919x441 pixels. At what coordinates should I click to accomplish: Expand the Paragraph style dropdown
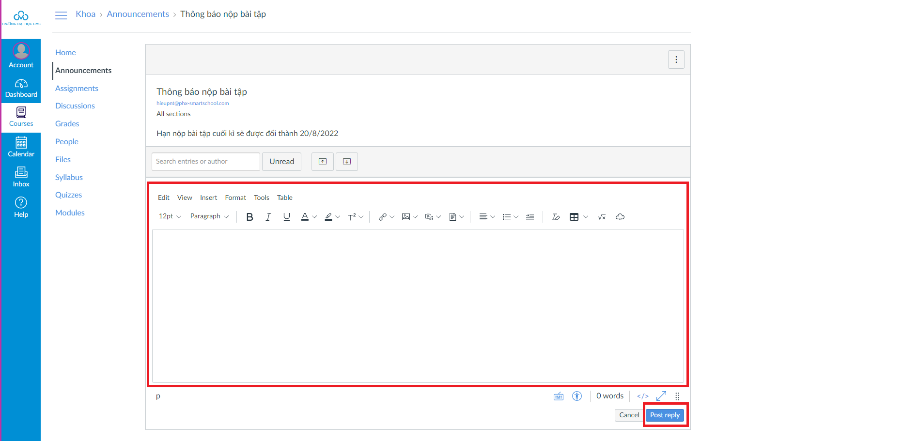tap(209, 216)
